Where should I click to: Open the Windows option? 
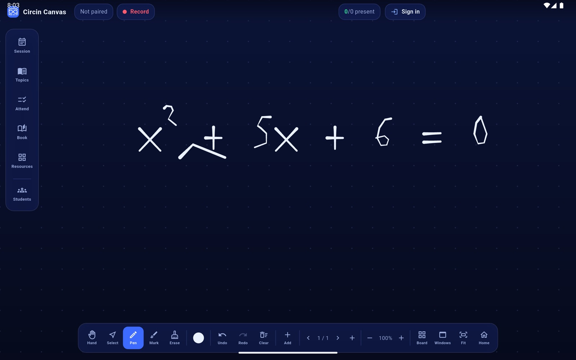[x=442, y=338]
